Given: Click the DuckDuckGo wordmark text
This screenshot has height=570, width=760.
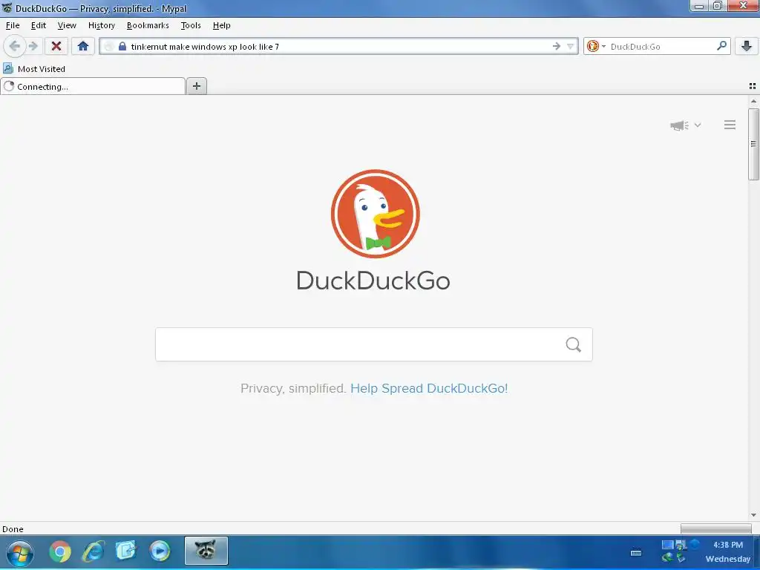Looking at the screenshot, I should (x=373, y=281).
